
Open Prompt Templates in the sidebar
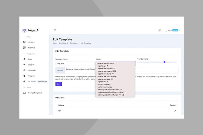[x=35, y=93]
